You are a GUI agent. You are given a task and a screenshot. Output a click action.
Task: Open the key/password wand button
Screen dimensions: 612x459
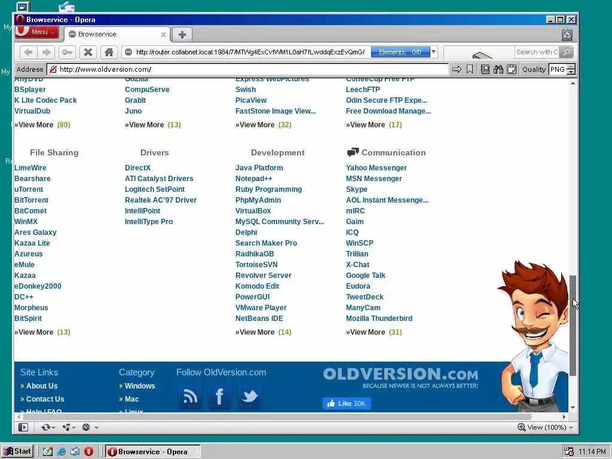67,52
